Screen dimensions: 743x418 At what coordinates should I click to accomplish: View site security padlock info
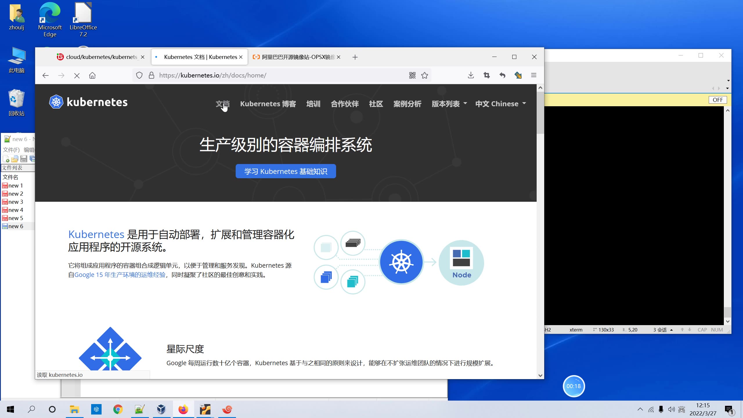point(151,75)
